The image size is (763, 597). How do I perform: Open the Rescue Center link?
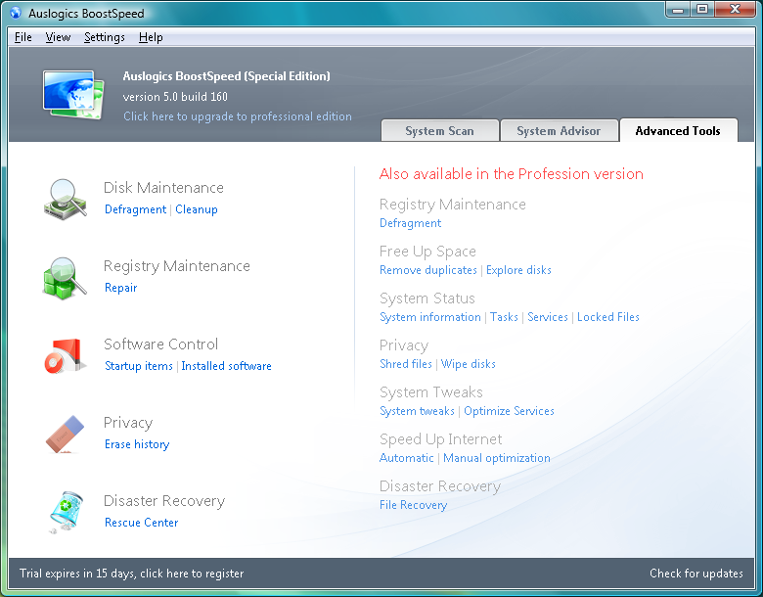[141, 523]
